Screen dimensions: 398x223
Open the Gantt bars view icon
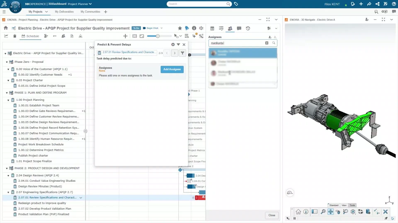tap(46, 36)
